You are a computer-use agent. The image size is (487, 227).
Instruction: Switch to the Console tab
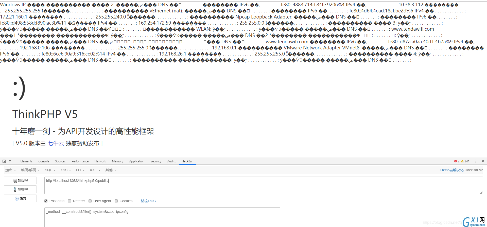(44, 161)
